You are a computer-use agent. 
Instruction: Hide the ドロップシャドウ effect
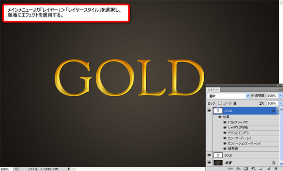point(225,122)
